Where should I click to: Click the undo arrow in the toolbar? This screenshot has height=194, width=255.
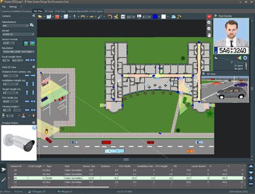click(110, 17)
